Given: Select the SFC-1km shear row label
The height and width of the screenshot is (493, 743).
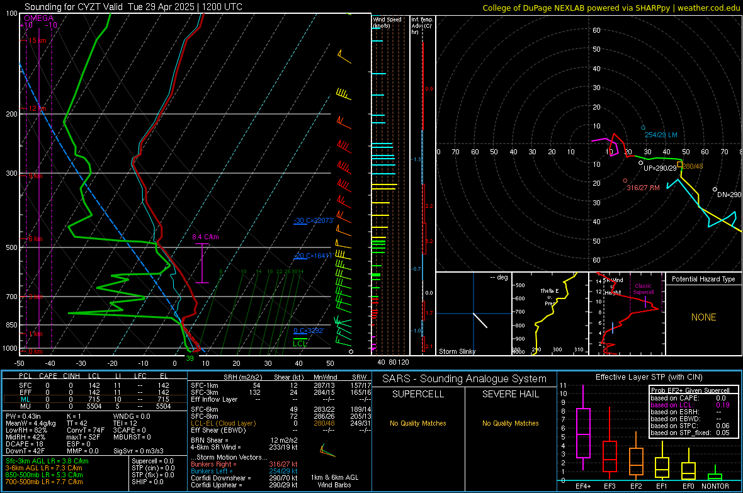Looking at the screenshot, I should [x=205, y=385].
